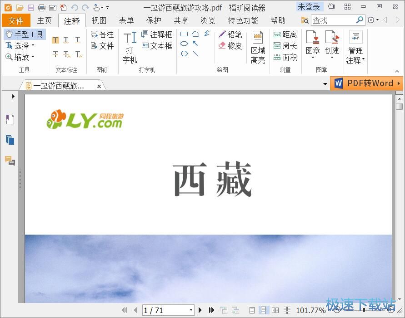Enable the text highlight markup tool
The height and width of the screenshot is (318, 405).
click(x=55, y=40)
